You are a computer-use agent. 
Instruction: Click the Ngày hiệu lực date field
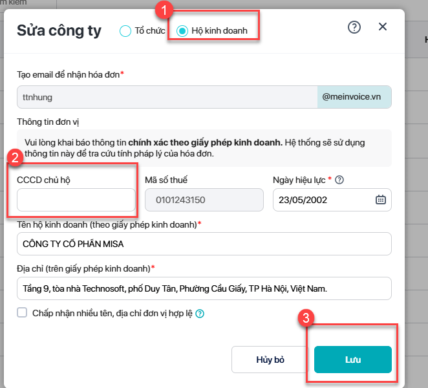tap(323, 200)
